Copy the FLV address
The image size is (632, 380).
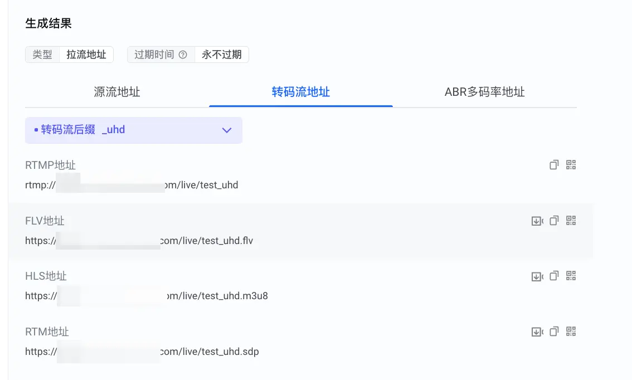pos(554,221)
